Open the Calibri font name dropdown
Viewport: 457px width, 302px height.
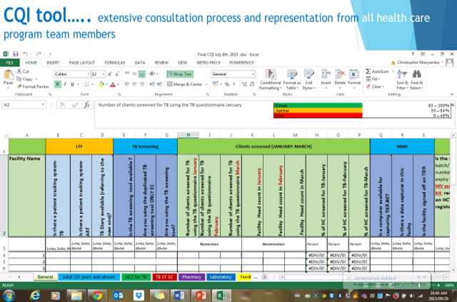click(71, 74)
